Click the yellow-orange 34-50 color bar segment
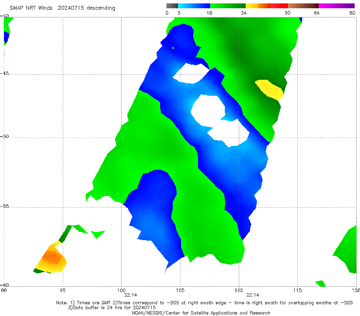360x316 pixels. (267, 6)
